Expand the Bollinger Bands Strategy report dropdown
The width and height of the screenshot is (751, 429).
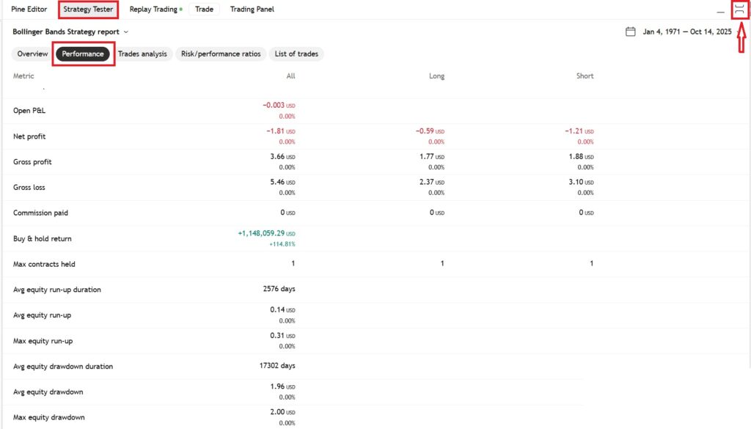(x=125, y=32)
